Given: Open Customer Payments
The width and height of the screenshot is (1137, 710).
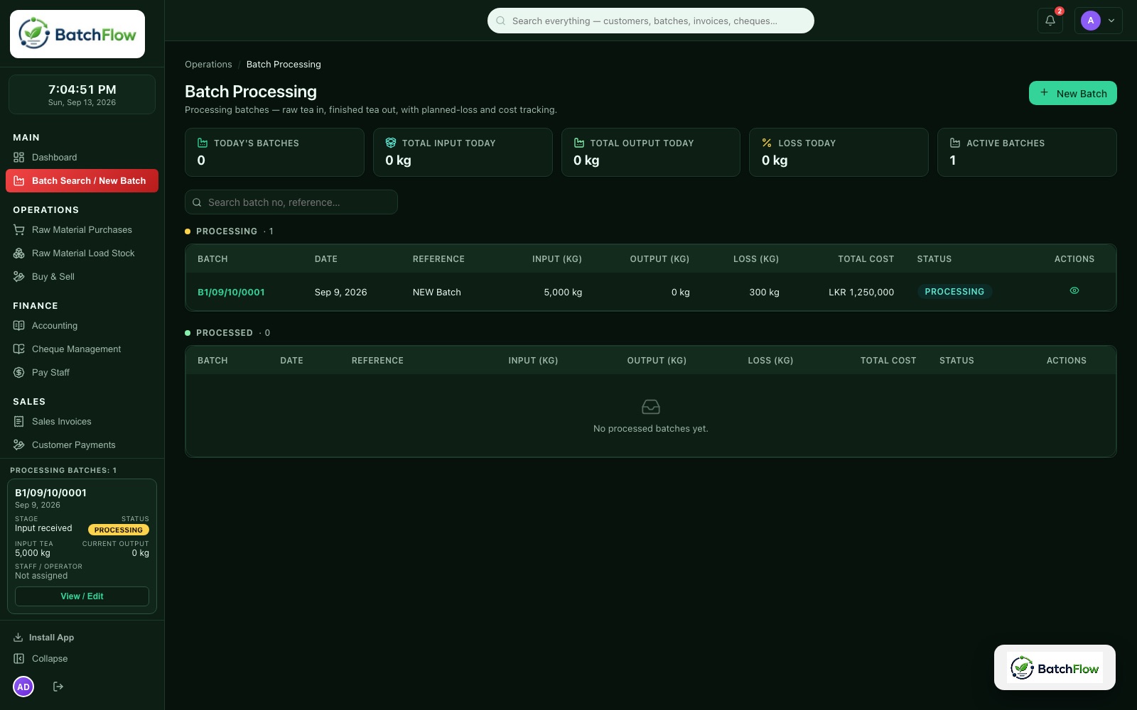Looking at the screenshot, I should (82, 445).
